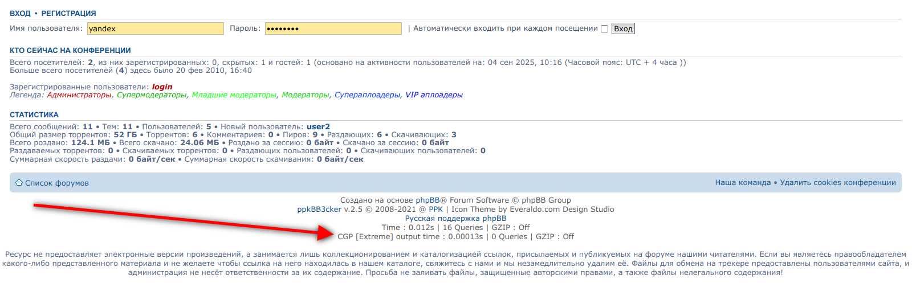Click into the Пароль password field
The width and height of the screenshot is (912, 283).
point(333,28)
